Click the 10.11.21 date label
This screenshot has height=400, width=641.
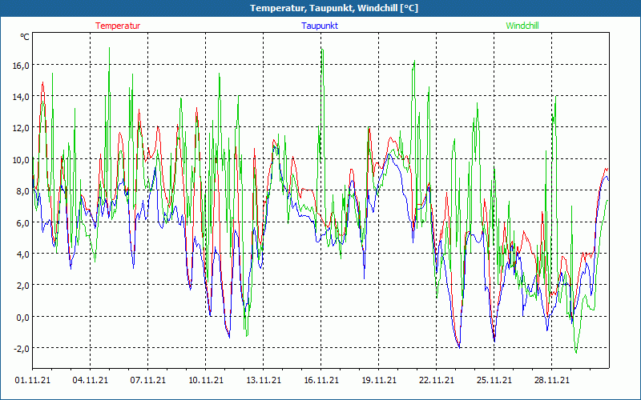click(x=206, y=380)
